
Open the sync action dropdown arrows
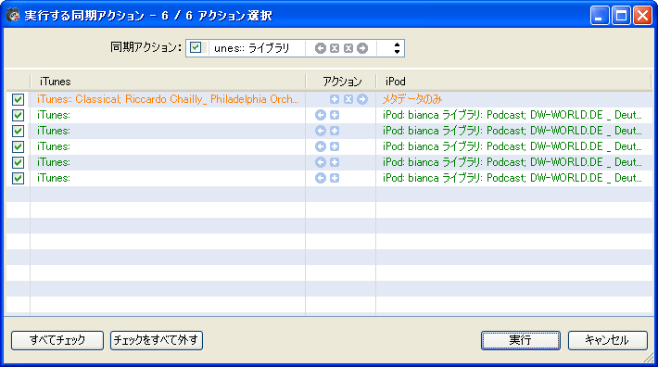(397, 48)
